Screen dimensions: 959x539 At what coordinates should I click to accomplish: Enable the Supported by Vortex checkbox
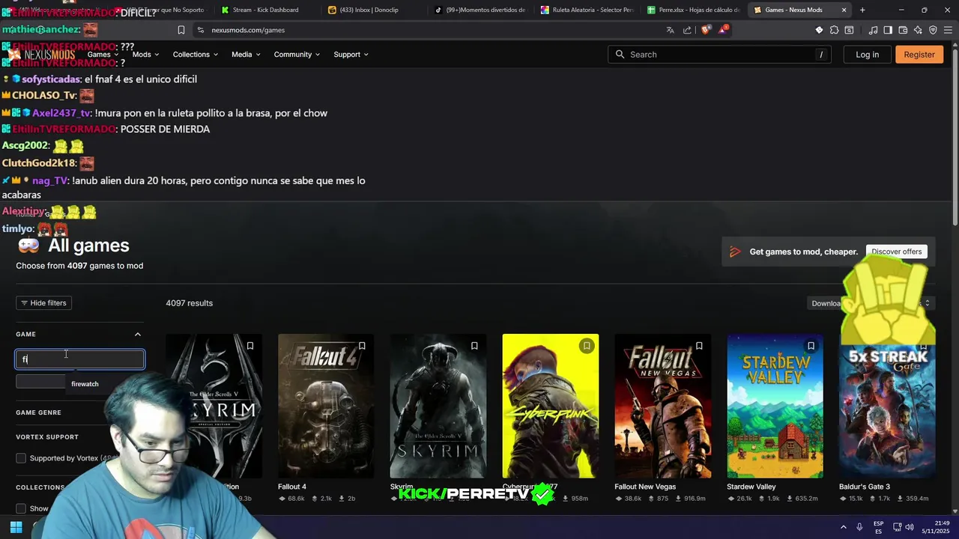[21, 458]
